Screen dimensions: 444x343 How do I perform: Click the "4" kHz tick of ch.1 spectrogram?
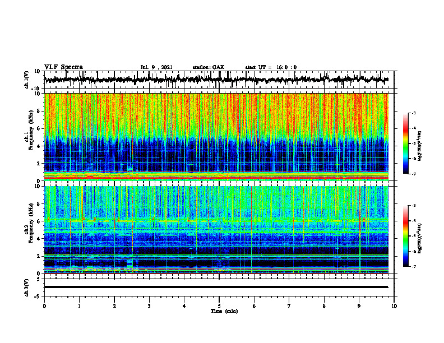click(39, 146)
